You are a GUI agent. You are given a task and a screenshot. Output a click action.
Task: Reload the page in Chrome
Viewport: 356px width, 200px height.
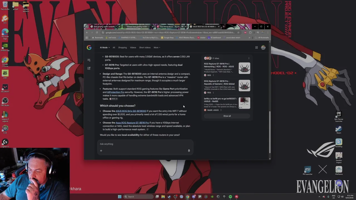point(97,32)
